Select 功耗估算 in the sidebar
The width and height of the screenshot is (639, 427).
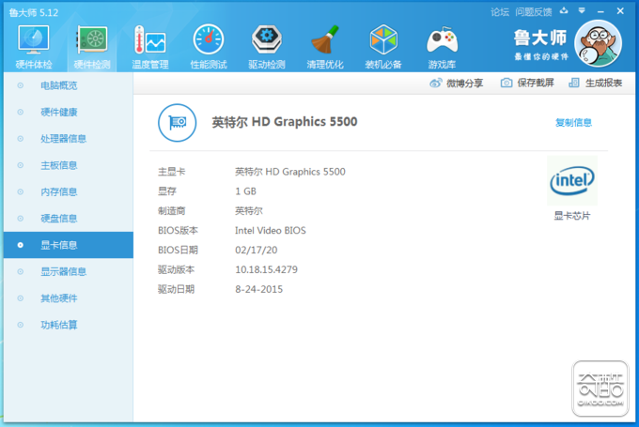click(x=69, y=325)
